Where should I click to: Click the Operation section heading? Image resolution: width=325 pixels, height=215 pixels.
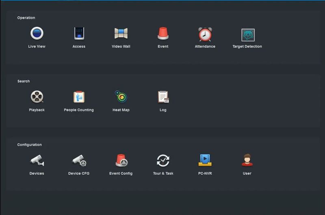(x=26, y=18)
